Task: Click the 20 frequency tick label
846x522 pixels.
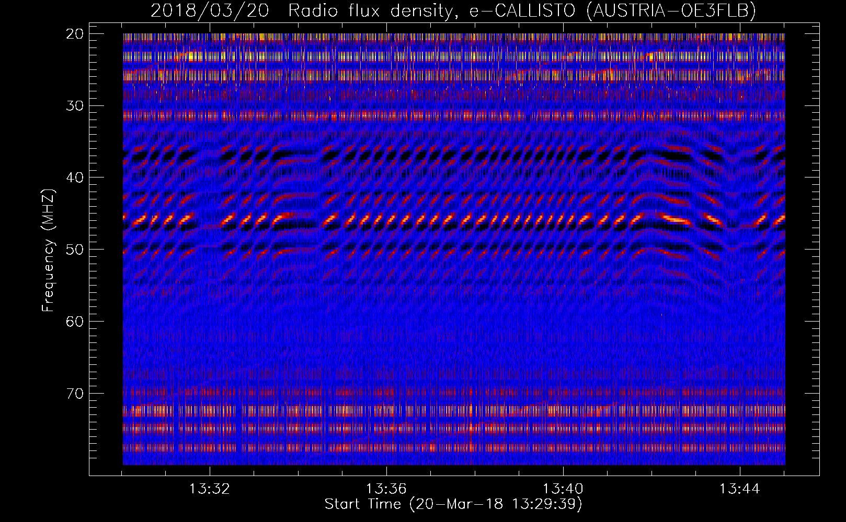Action: (x=75, y=34)
